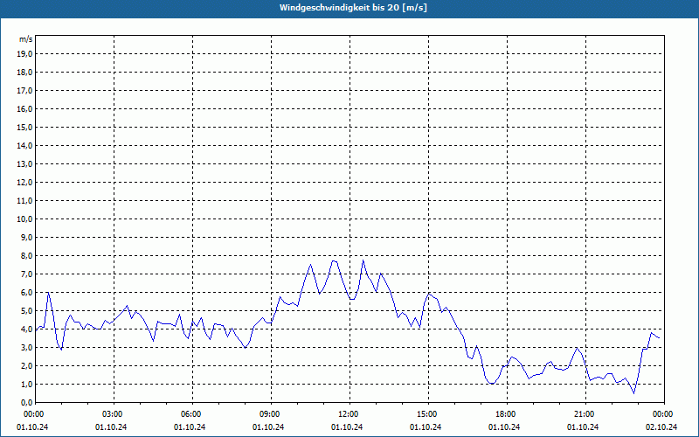Click the '5,0' y-axis label
699x437 pixels.
26,310
